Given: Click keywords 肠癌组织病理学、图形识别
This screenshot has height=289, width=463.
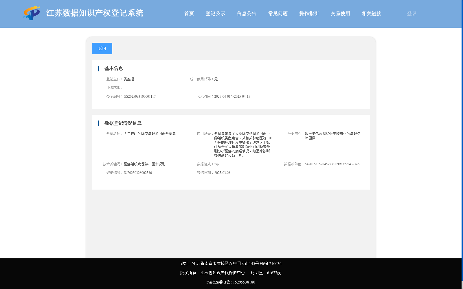Looking at the screenshot, I should coord(144,164).
